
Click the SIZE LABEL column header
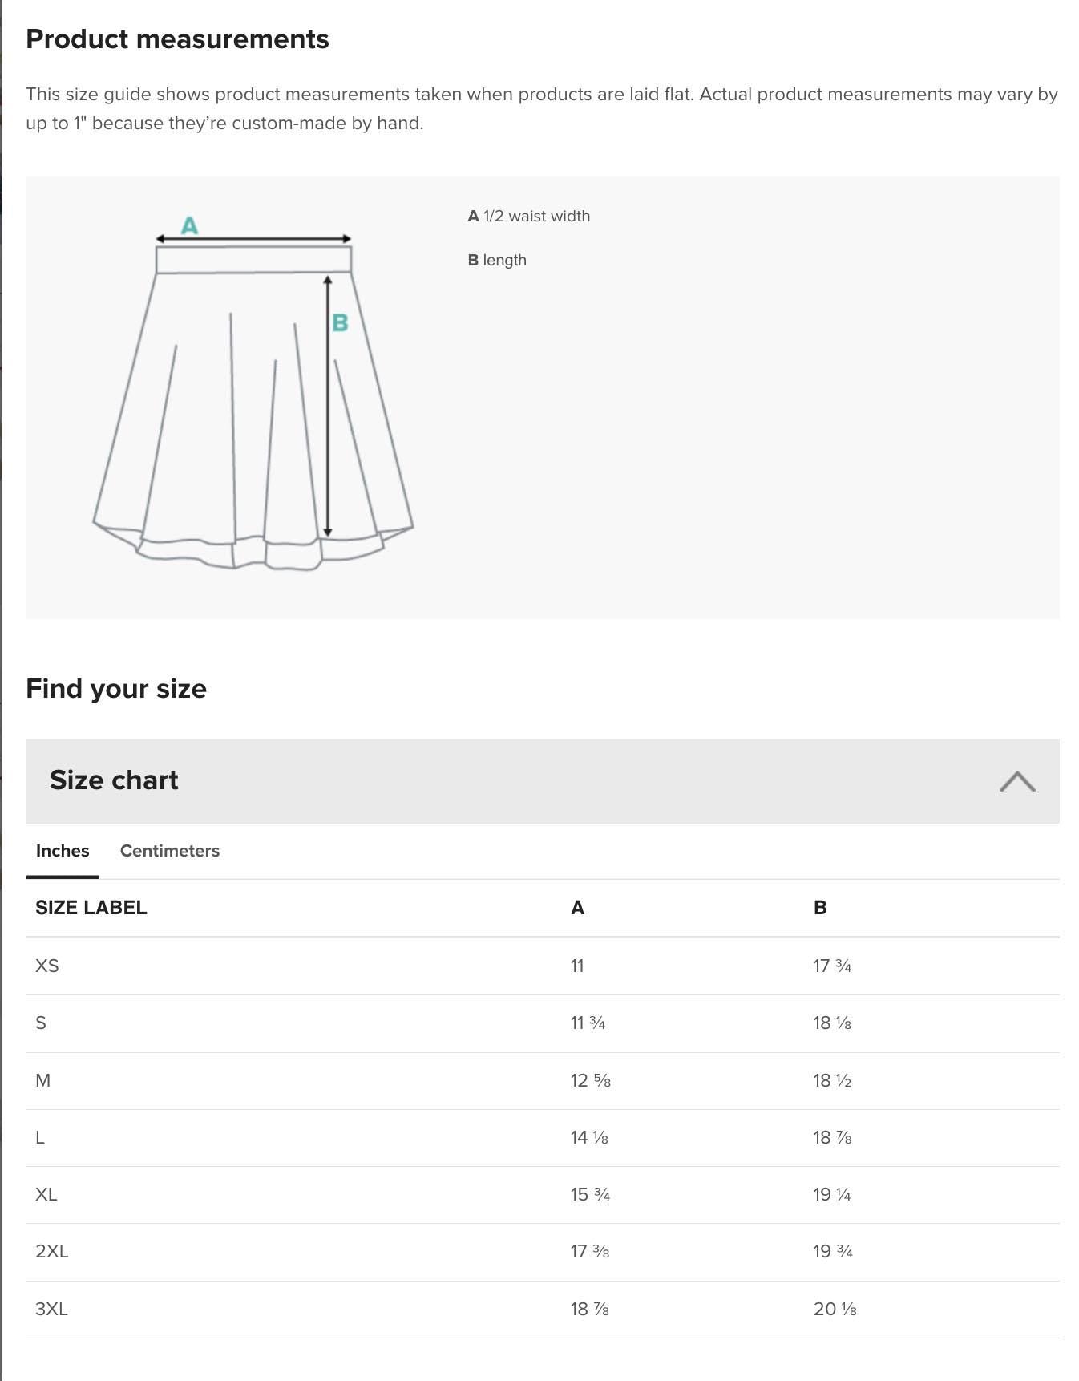click(91, 907)
